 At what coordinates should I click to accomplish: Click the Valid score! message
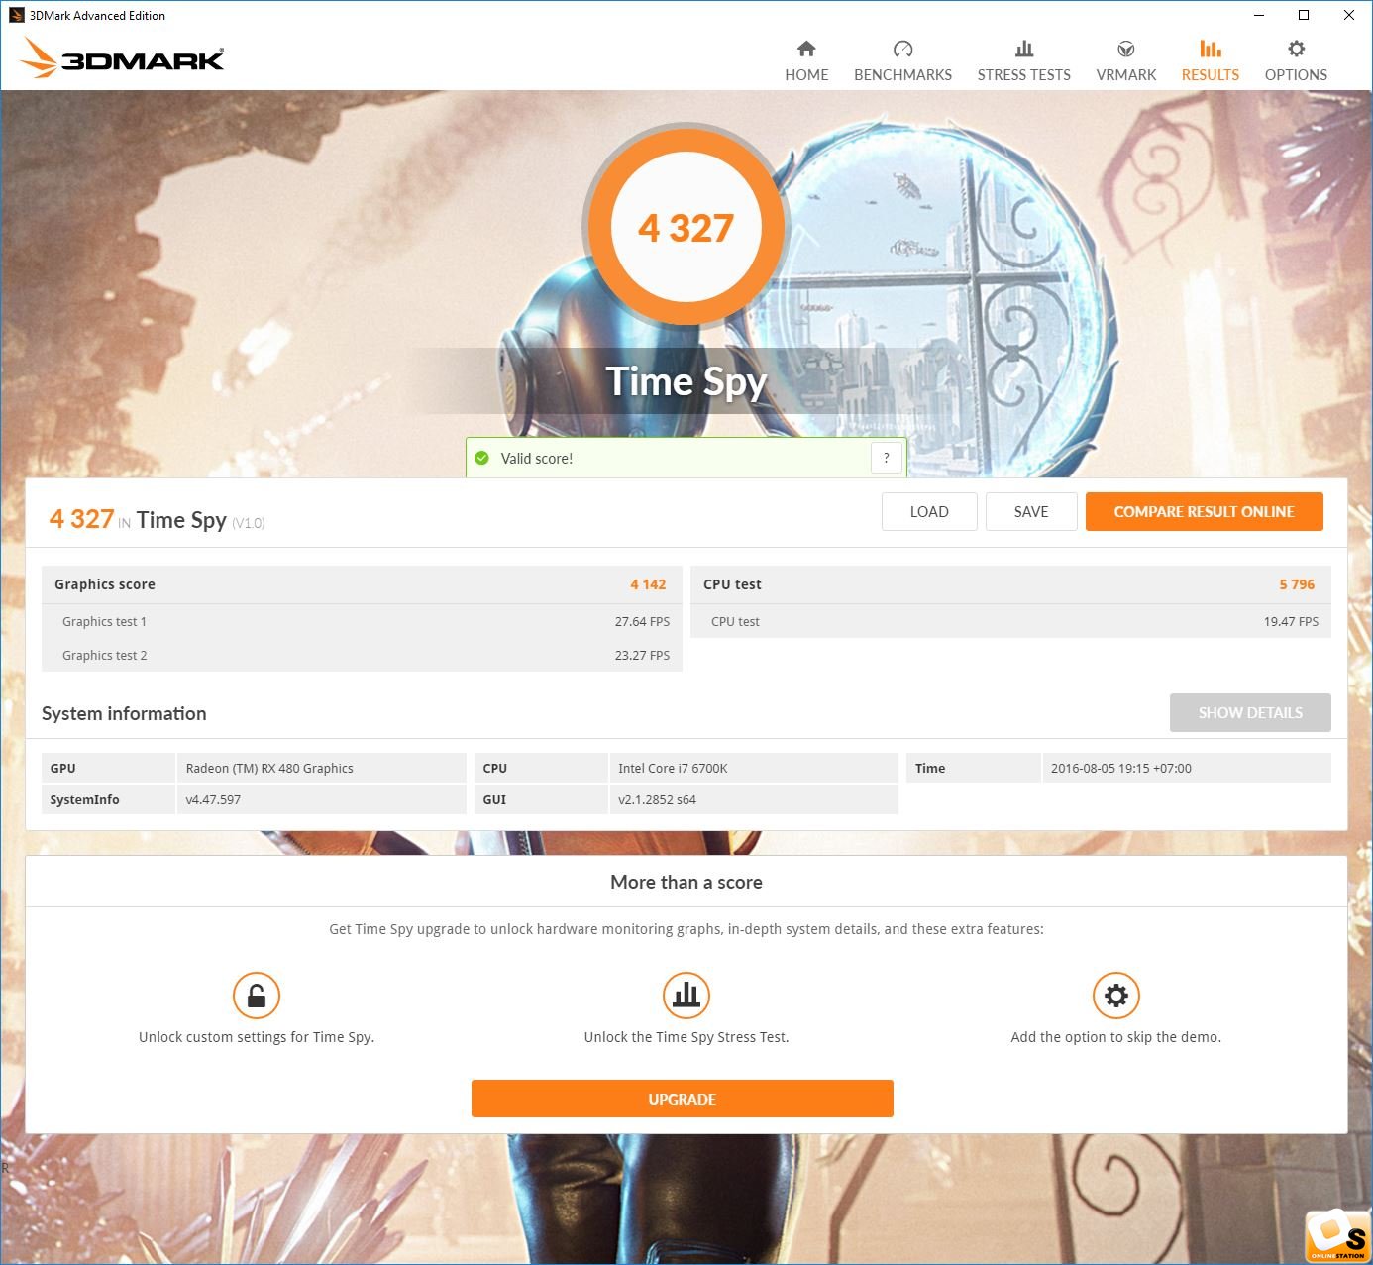tap(536, 458)
